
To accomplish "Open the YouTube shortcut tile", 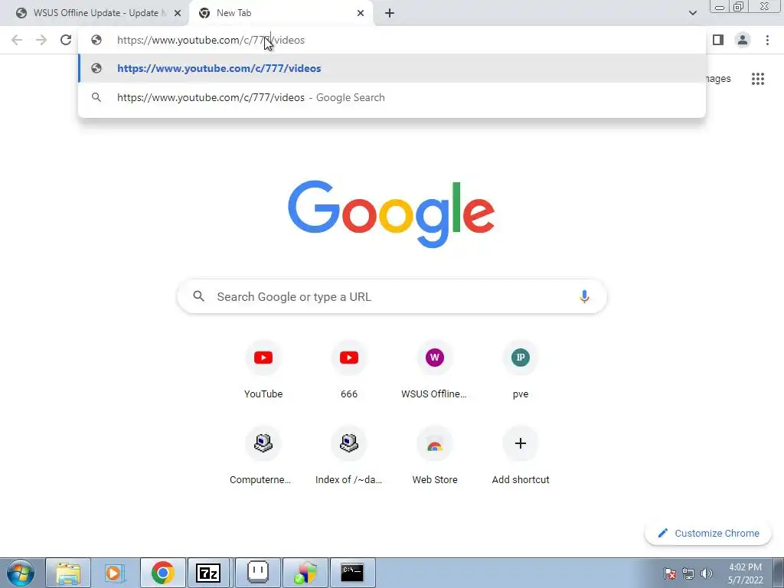I will (263, 369).
